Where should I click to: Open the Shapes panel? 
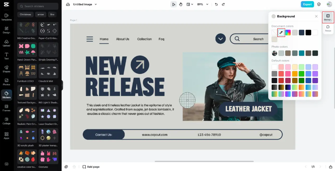tap(6, 69)
